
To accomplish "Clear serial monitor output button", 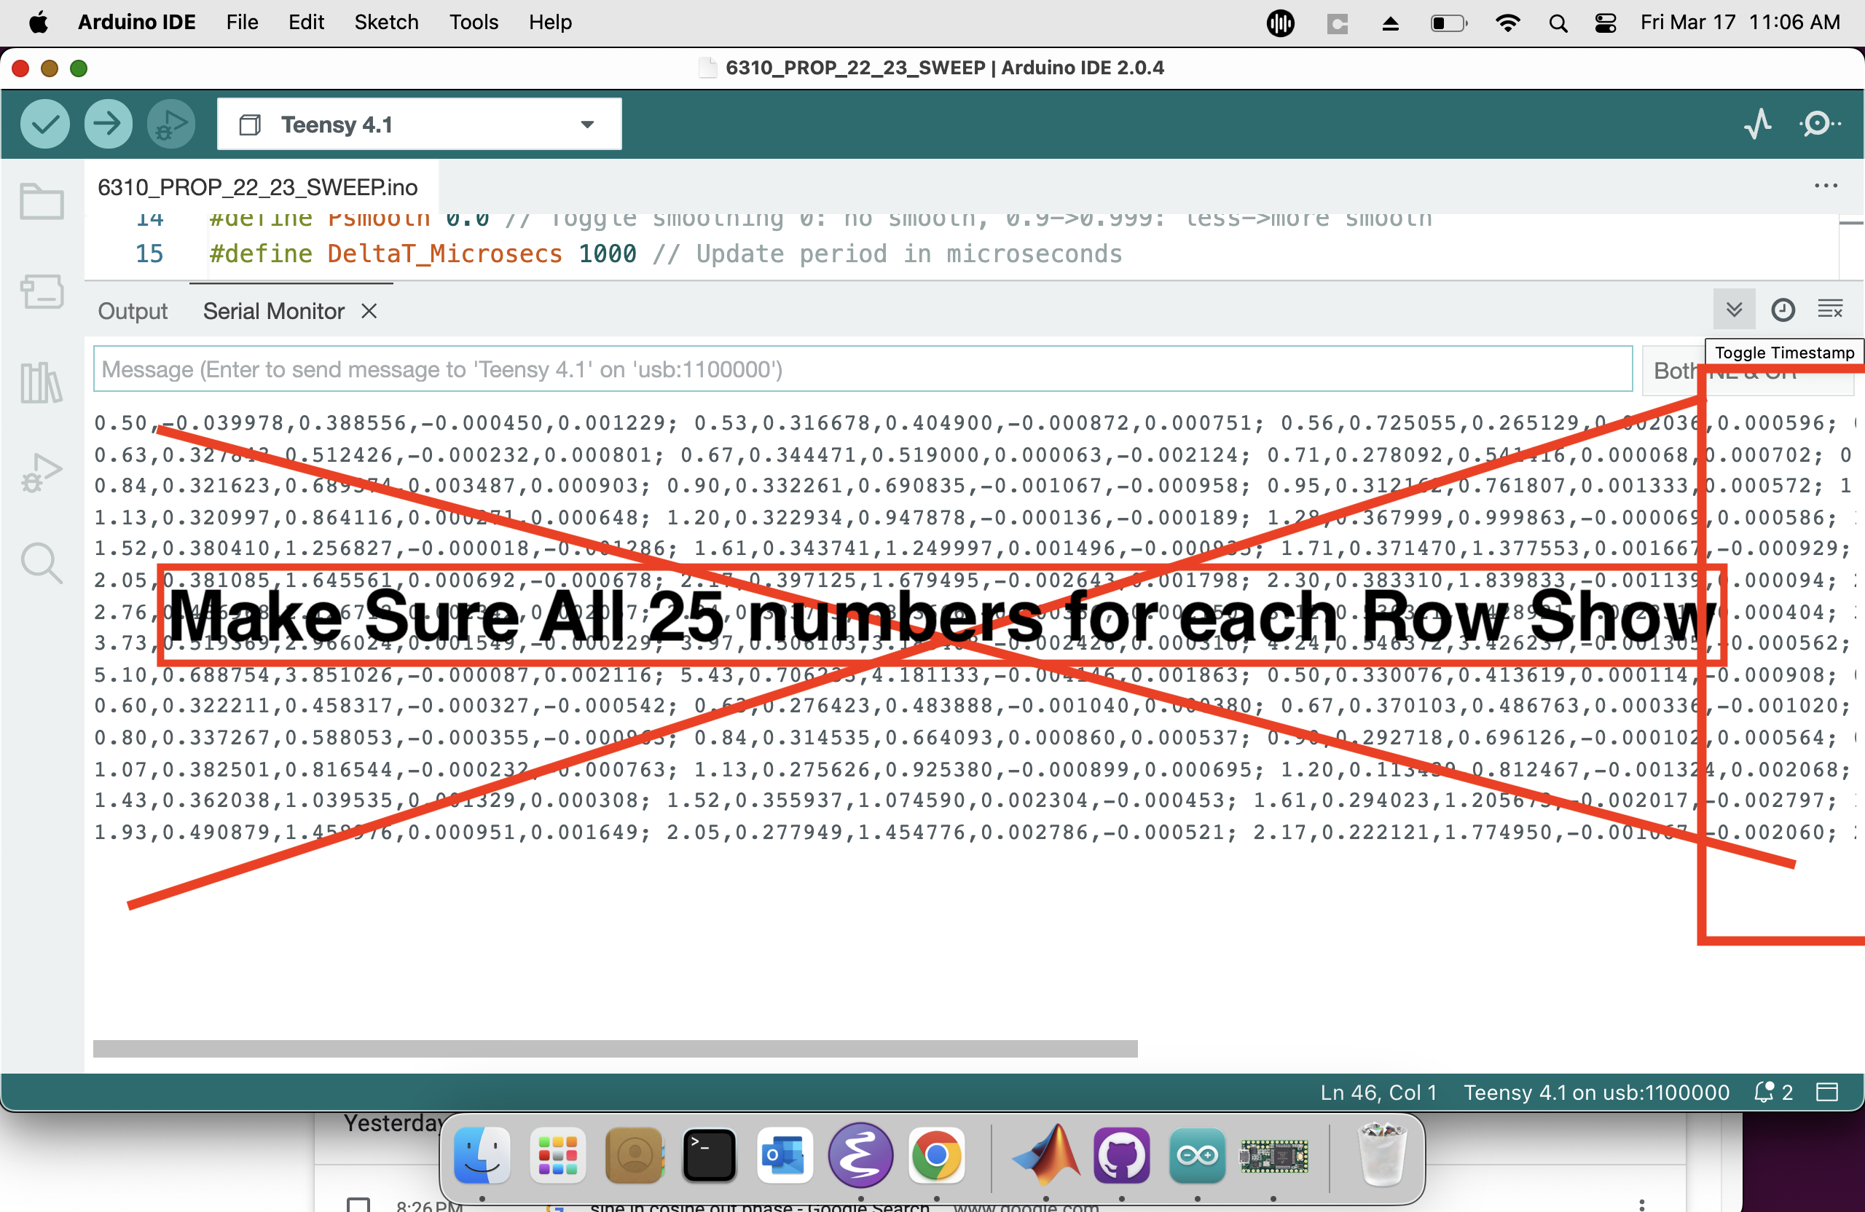I will point(1830,310).
